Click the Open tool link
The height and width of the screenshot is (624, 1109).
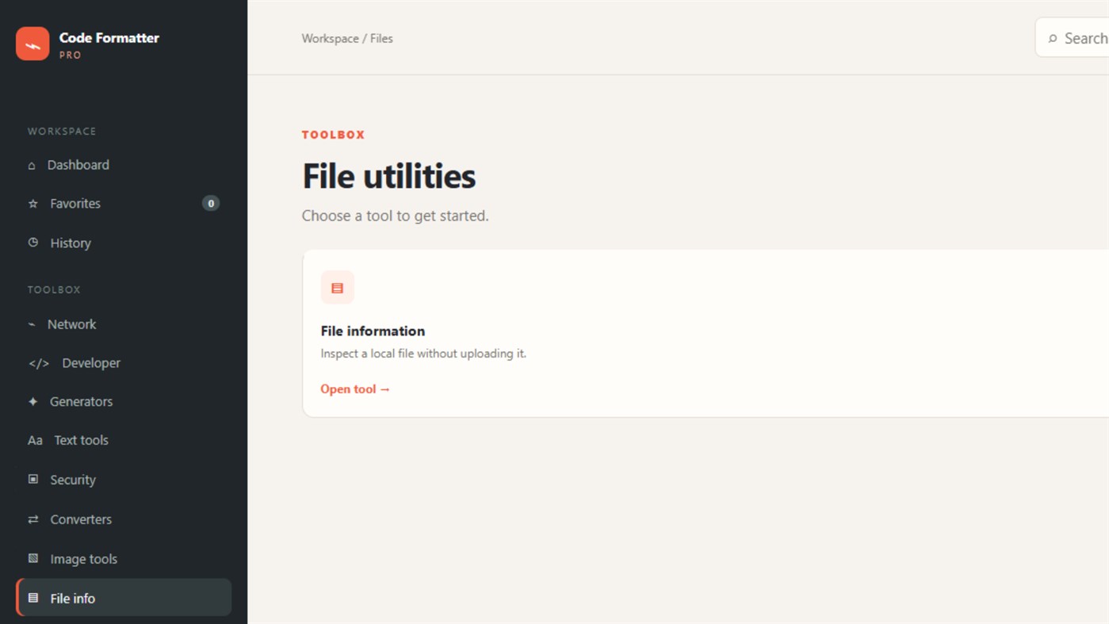[x=355, y=389]
